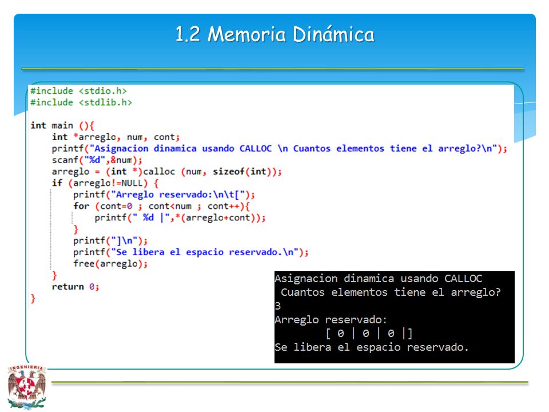Click the closing brace of main function
Image resolution: width=549 pixels, height=412 pixels.
point(33,299)
